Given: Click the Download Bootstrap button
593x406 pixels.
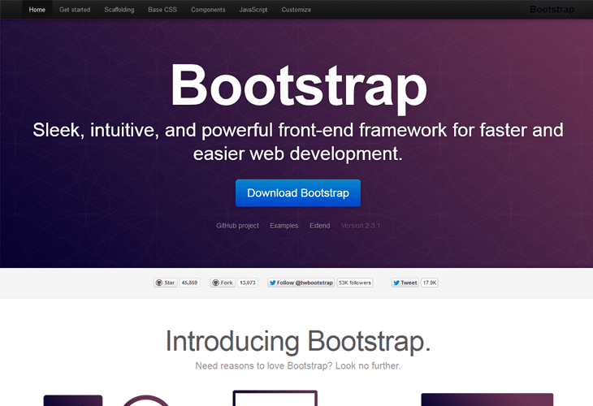Looking at the screenshot, I should pos(298,193).
